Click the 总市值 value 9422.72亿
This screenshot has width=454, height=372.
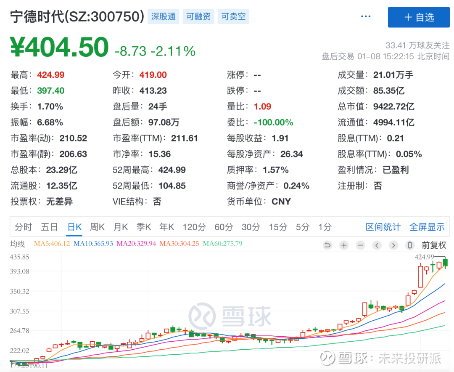tap(394, 106)
